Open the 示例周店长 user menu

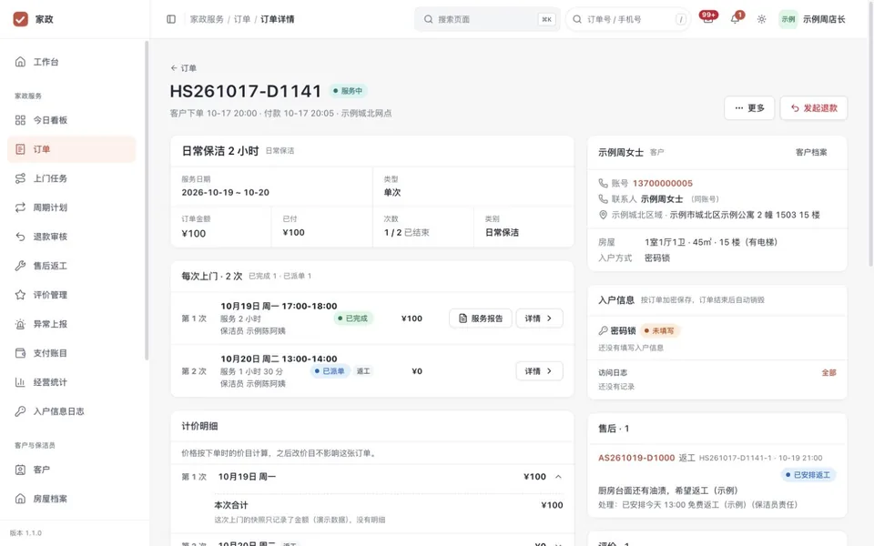(812, 19)
